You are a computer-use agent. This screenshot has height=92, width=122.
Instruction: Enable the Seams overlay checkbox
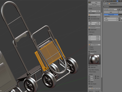coord(89,82)
